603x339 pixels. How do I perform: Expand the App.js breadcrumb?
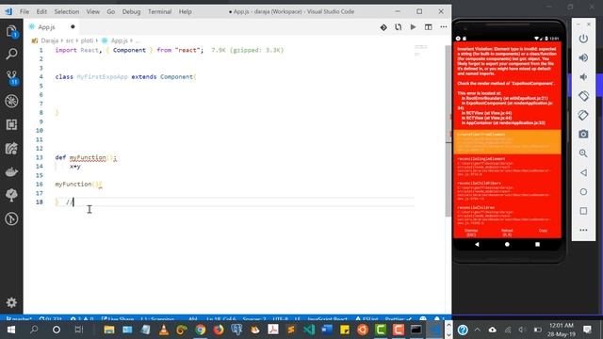click(120, 40)
